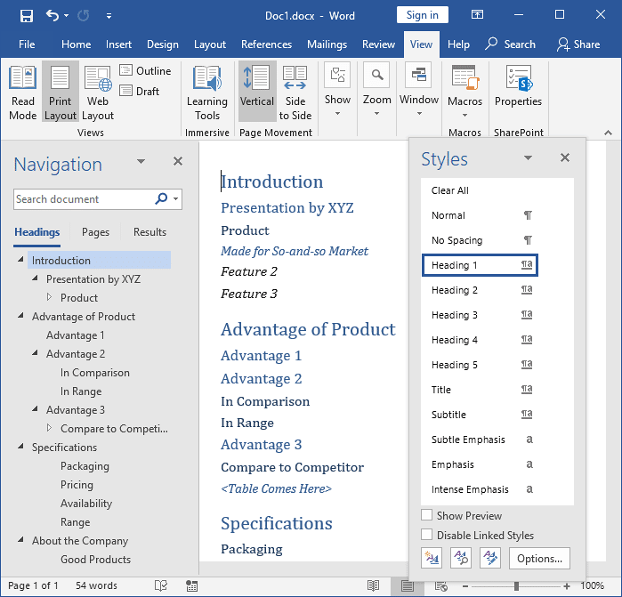
Task: Switch to the Pages navigation tab
Action: (x=95, y=232)
